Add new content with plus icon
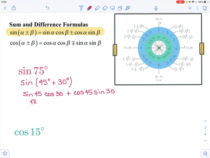Screen dimensions: 210x158 pyautogui.click(x=190, y=8)
